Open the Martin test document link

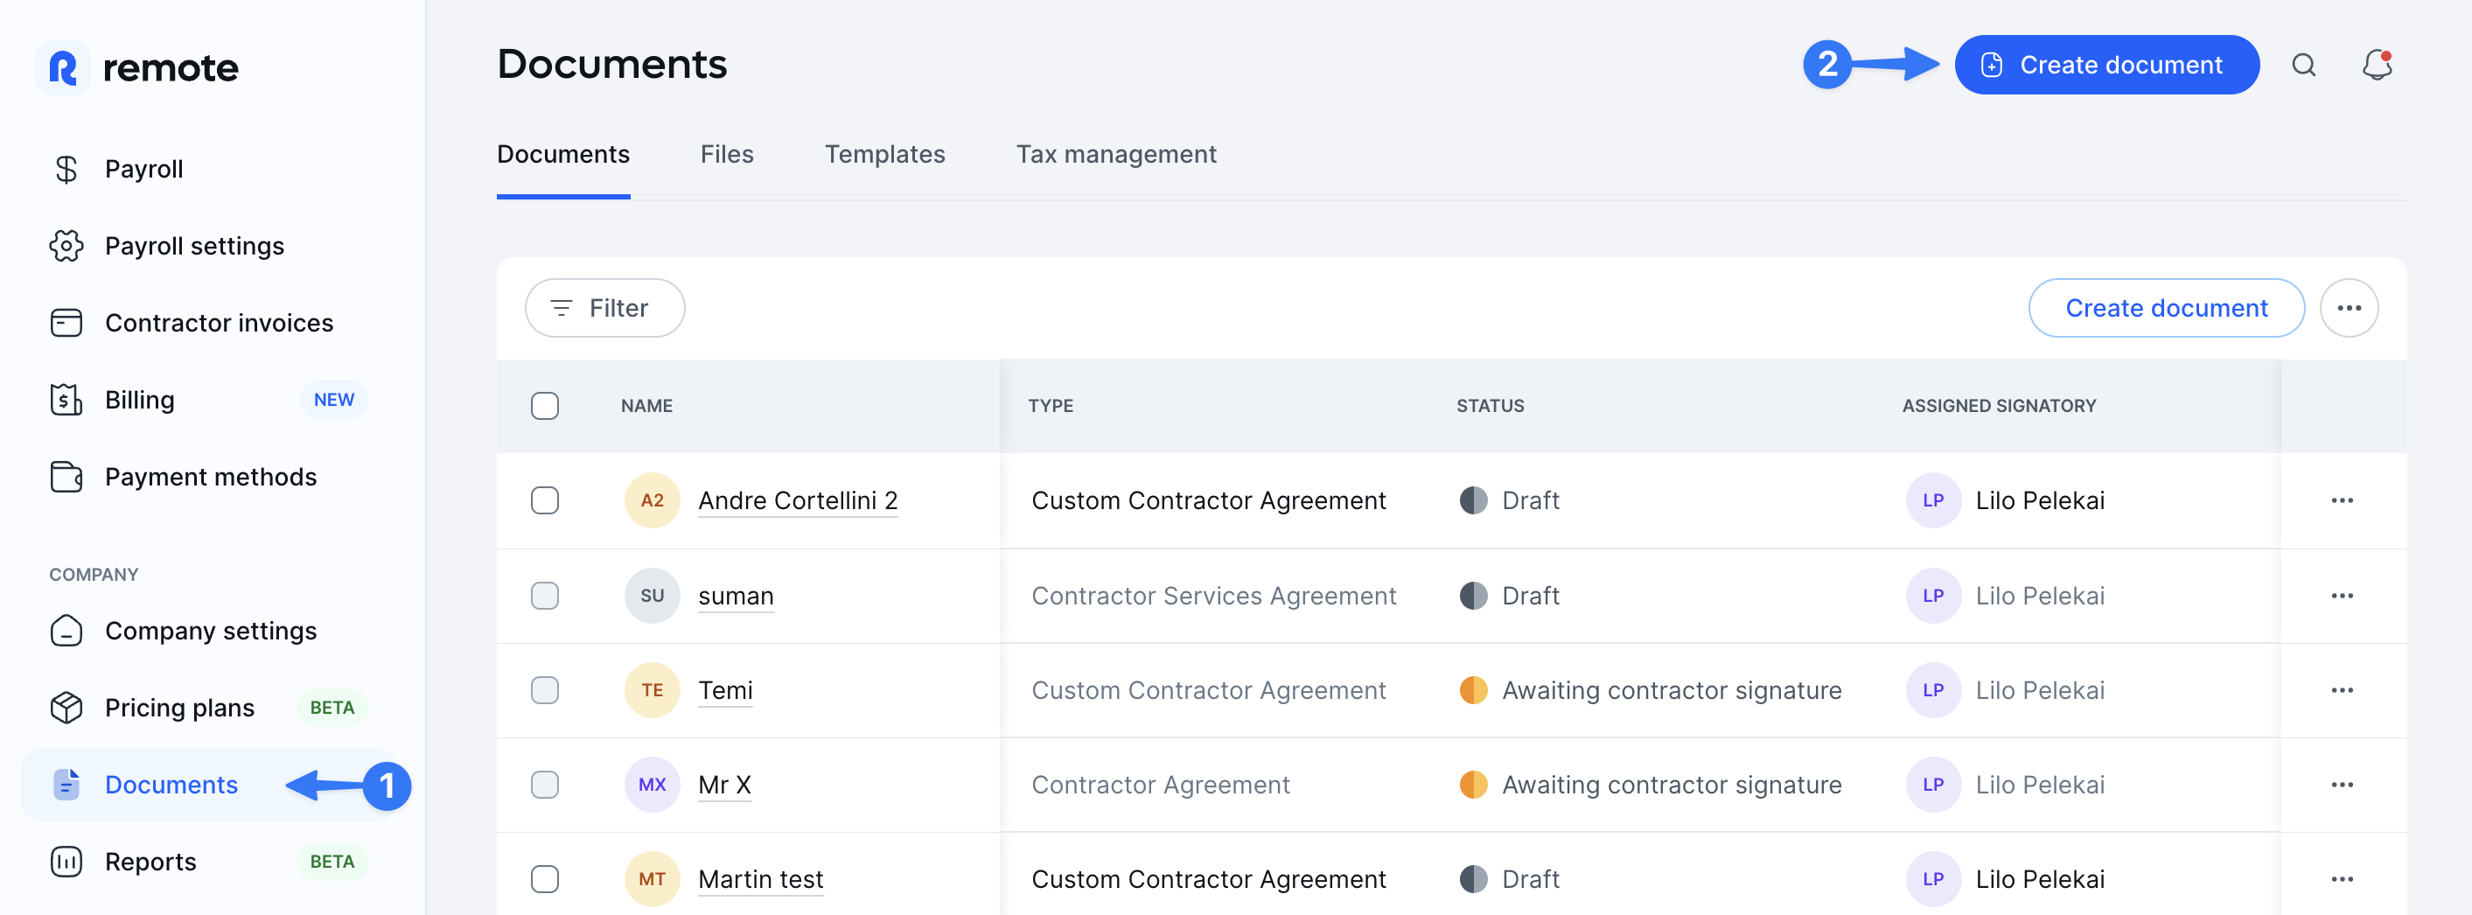(760, 879)
